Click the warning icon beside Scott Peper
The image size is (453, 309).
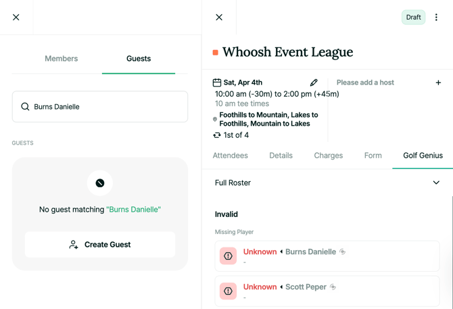point(229,291)
